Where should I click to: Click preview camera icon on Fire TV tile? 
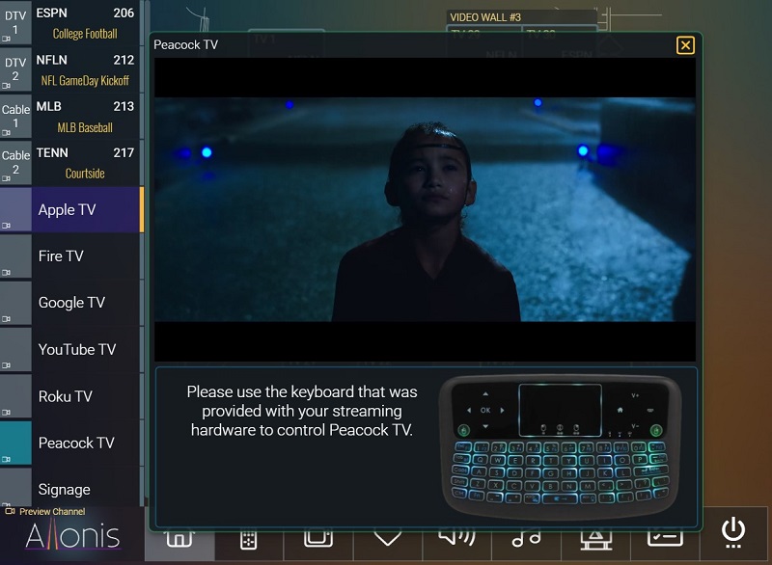(6, 272)
